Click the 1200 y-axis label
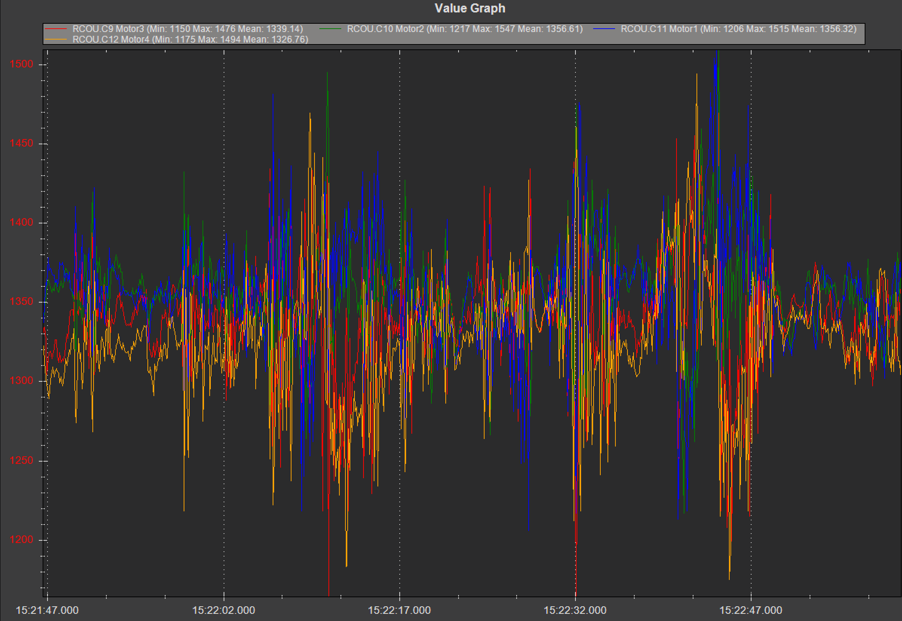Screen dimensions: 902x621 click(x=21, y=539)
